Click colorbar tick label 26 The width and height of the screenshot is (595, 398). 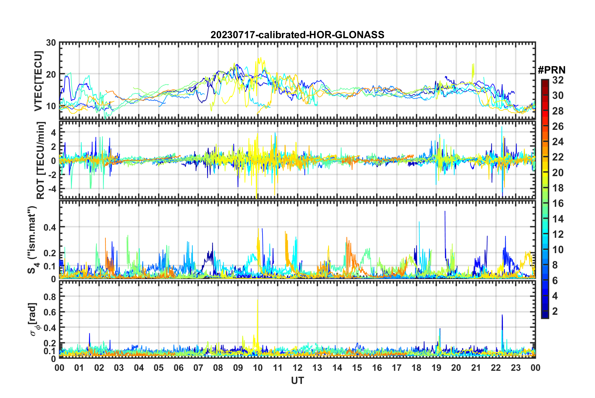click(x=558, y=126)
